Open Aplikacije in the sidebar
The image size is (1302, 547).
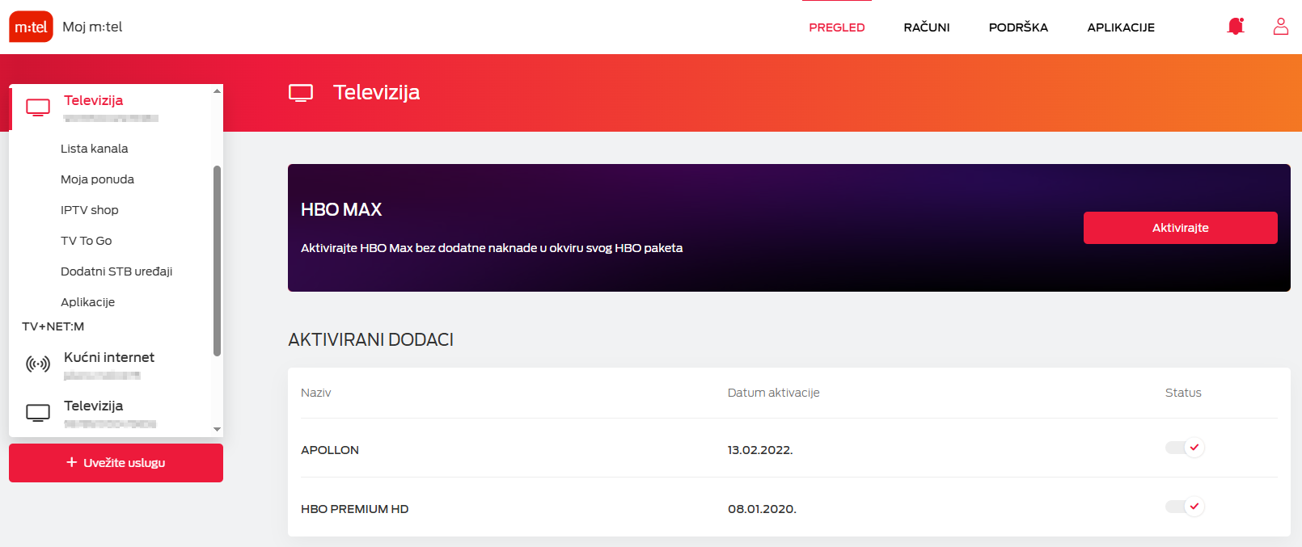(x=88, y=302)
